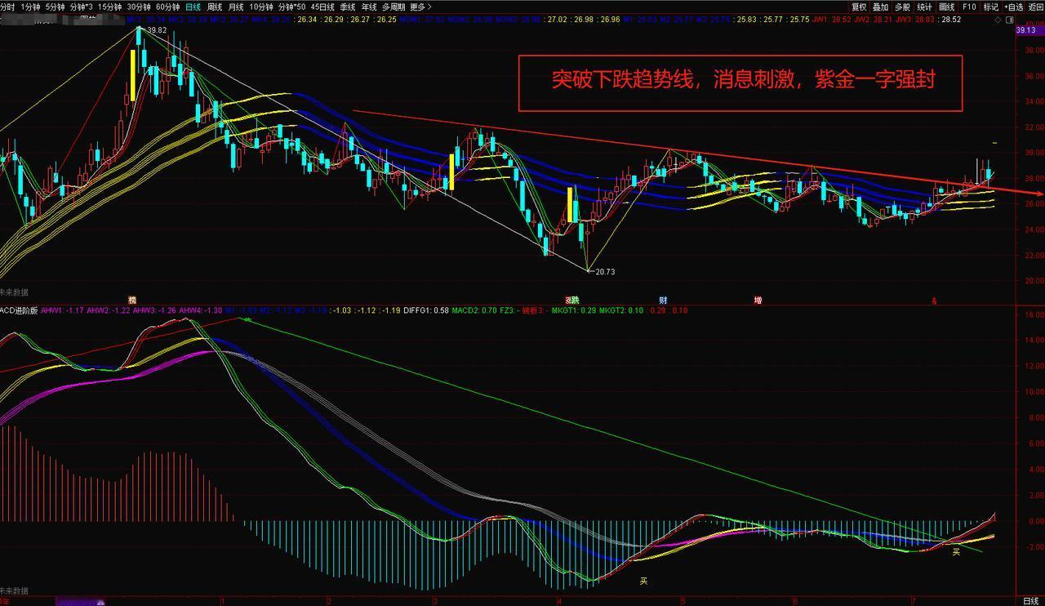Click the 财 financial event marker
Image resolution: width=1045 pixels, height=606 pixels.
(x=663, y=300)
